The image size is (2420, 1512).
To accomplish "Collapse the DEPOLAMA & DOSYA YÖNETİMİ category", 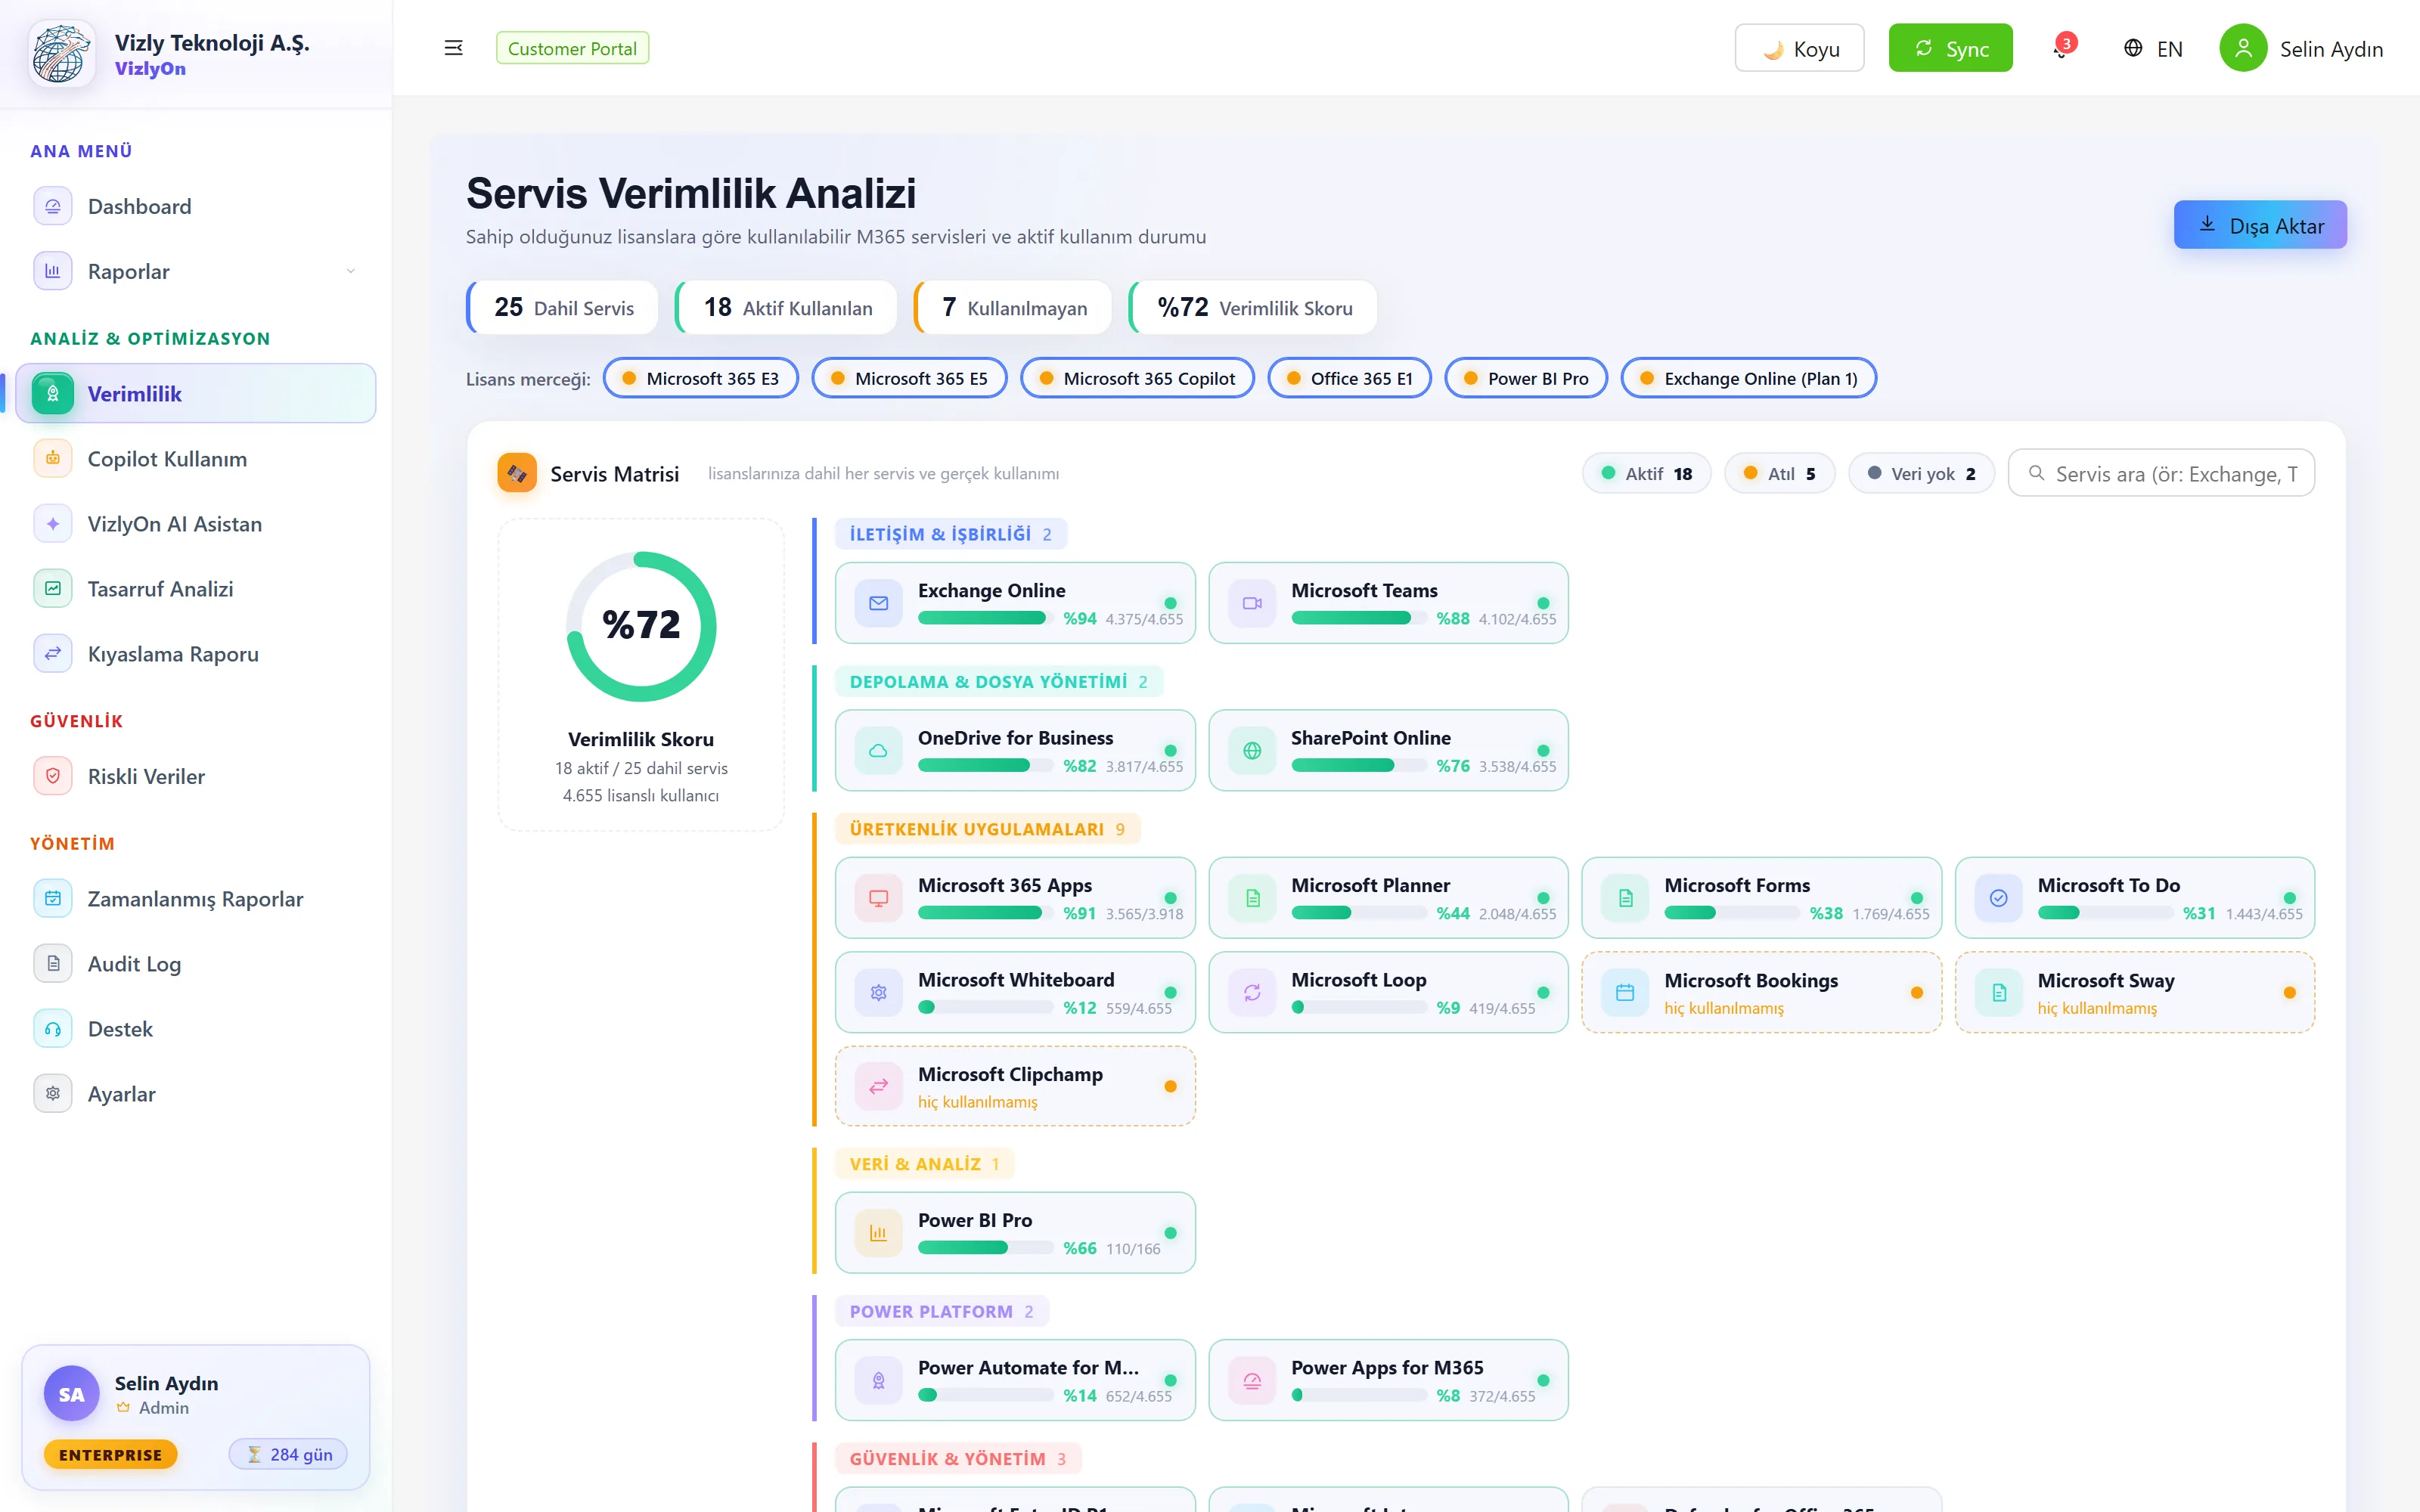I will pos(999,681).
